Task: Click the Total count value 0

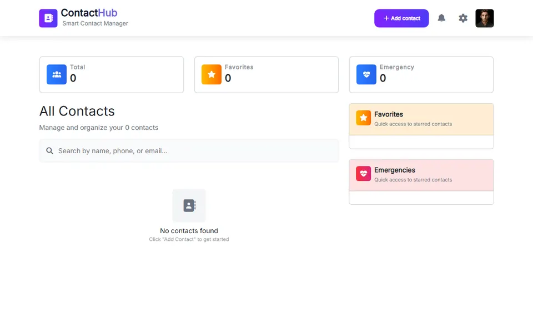Action: coord(73,78)
